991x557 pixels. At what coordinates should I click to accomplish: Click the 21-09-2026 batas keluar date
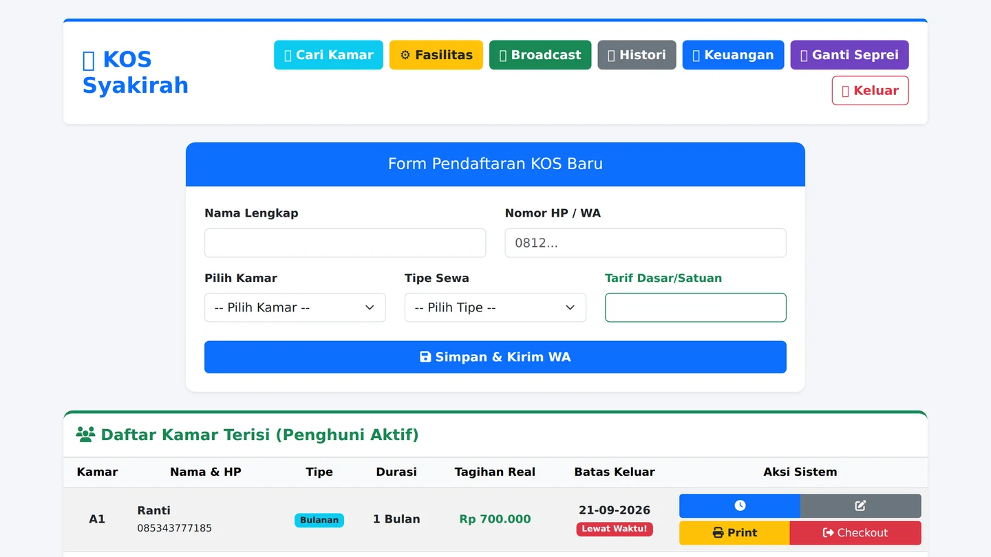point(615,510)
